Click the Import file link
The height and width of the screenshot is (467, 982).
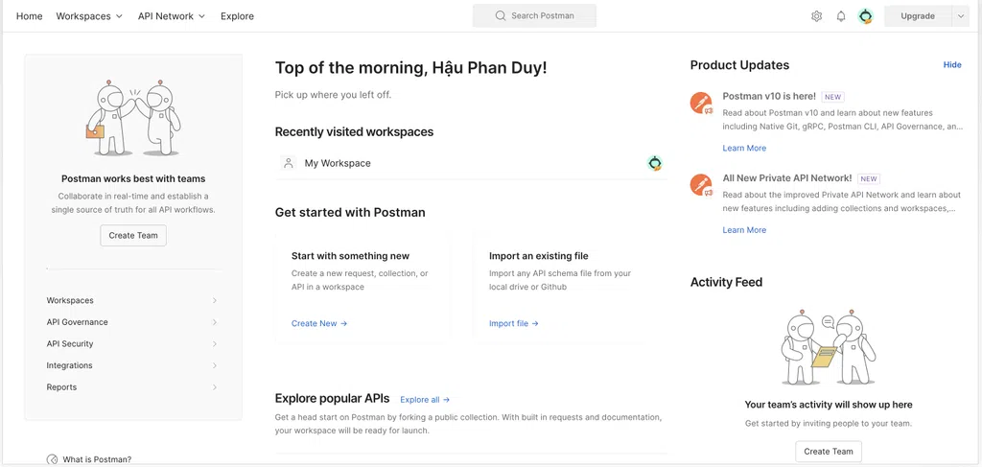514,324
